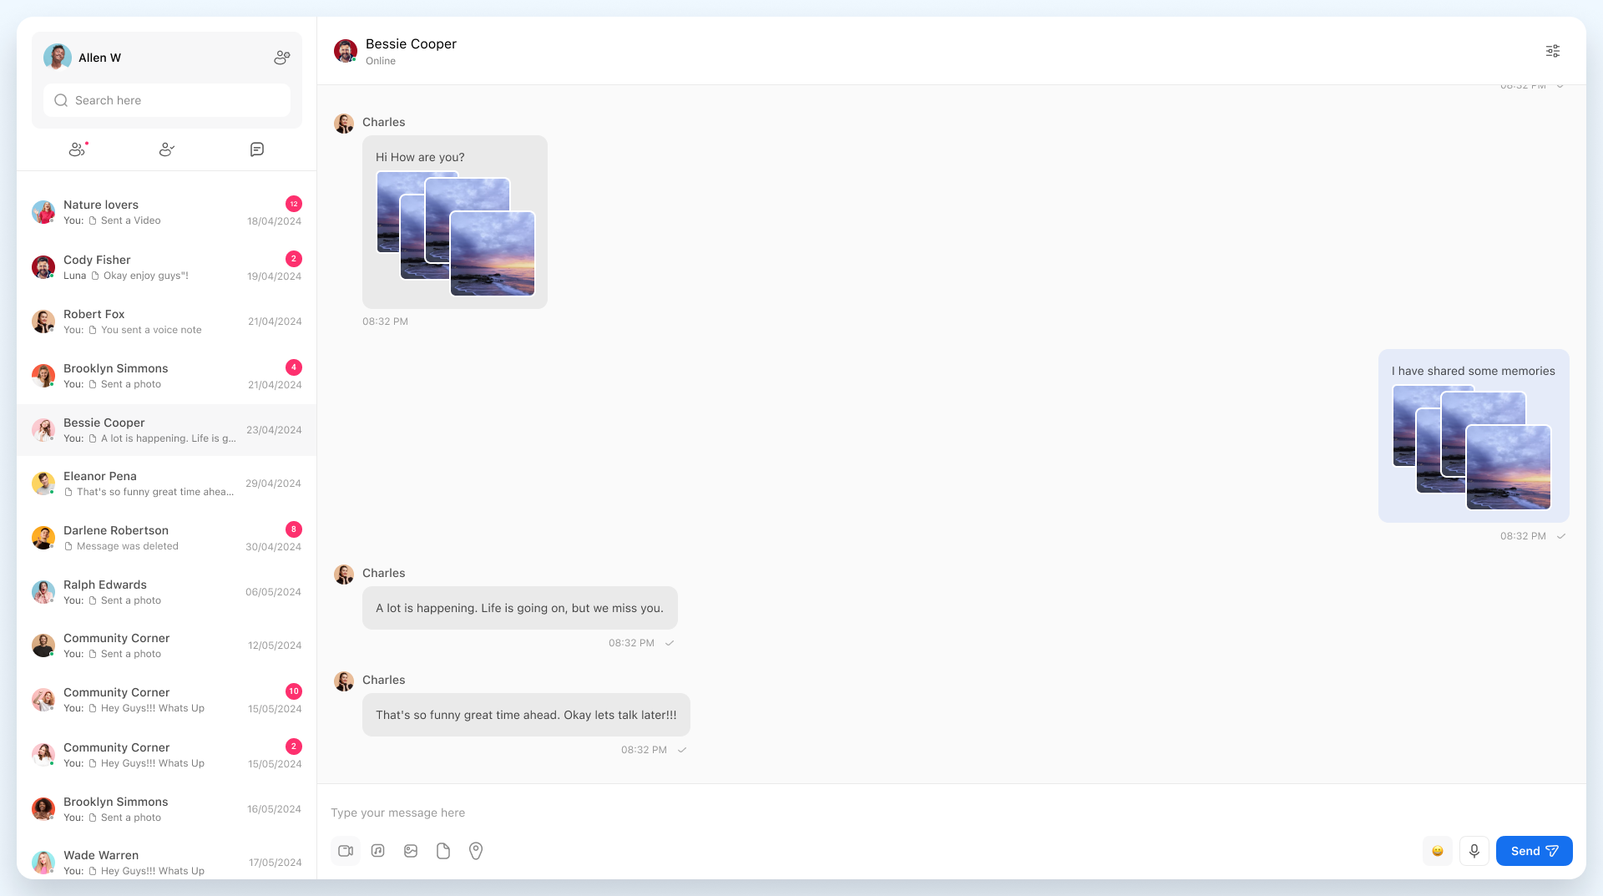
Task: Open the video attachment picker
Action: pyautogui.click(x=346, y=851)
